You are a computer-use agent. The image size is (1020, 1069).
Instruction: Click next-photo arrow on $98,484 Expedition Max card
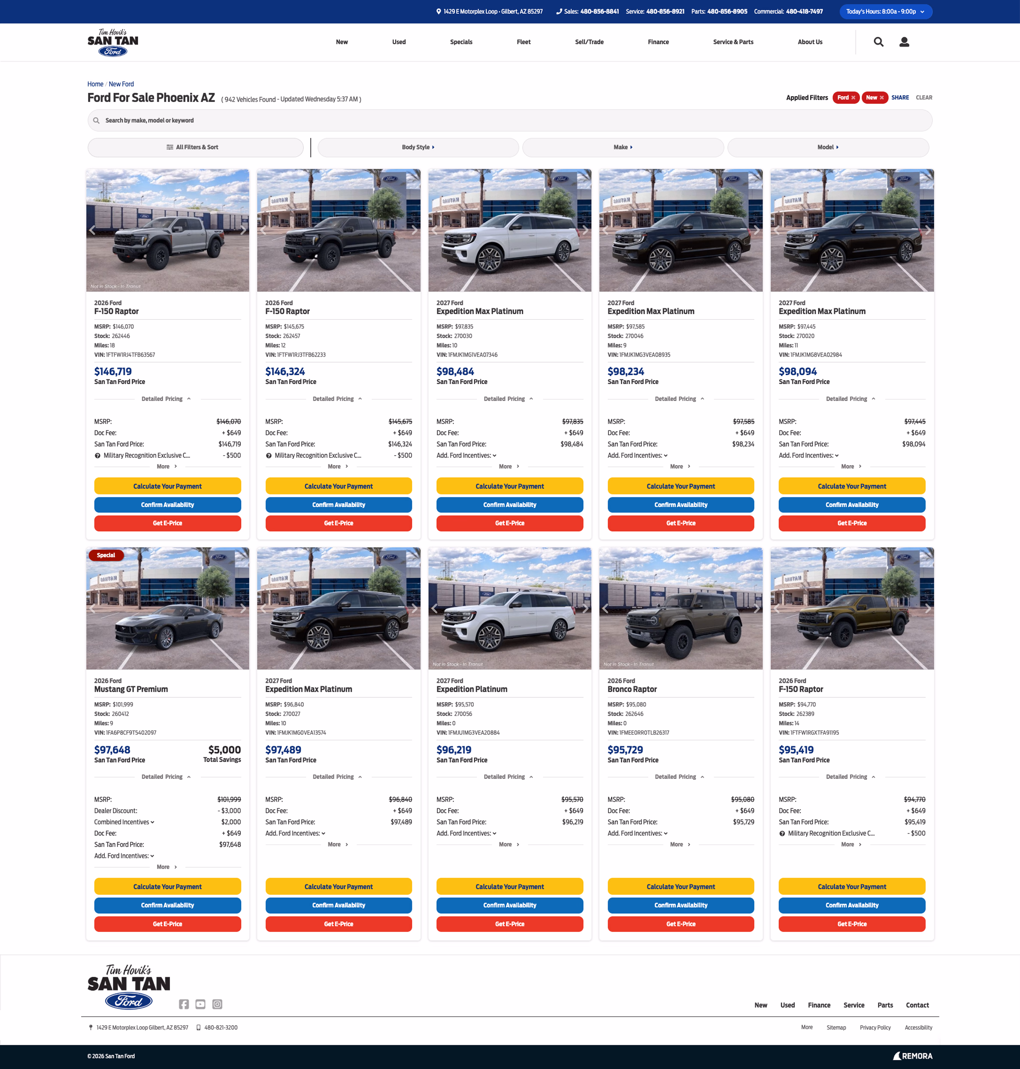pyautogui.click(x=585, y=230)
